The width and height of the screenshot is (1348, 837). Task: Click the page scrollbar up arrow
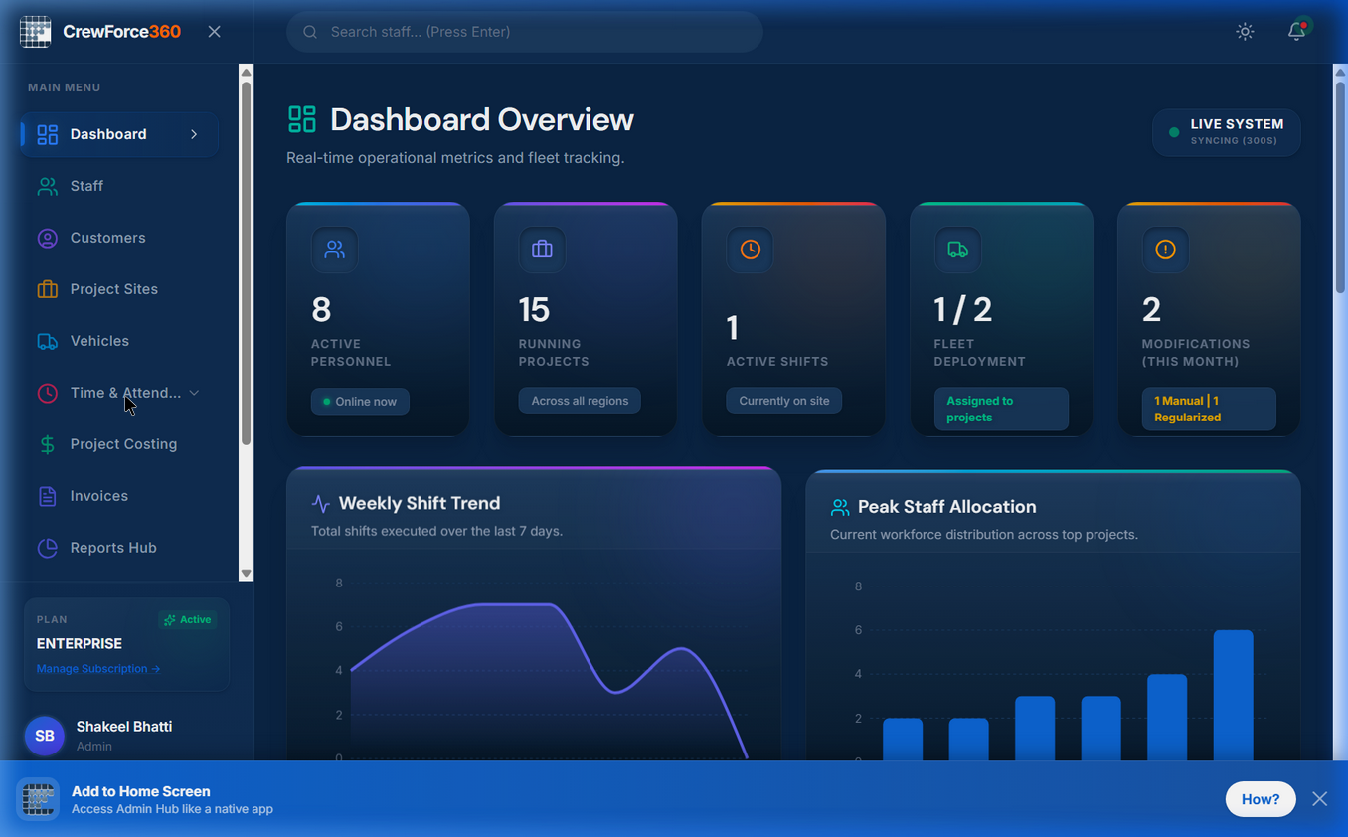[x=1340, y=72]
